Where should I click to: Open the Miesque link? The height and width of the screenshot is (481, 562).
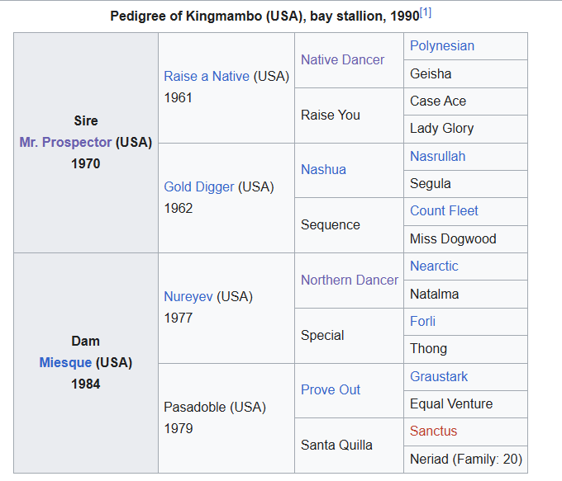pos(65,362)
